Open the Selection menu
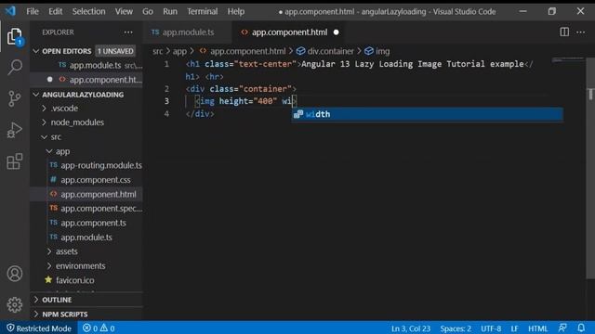 (89, 11)
